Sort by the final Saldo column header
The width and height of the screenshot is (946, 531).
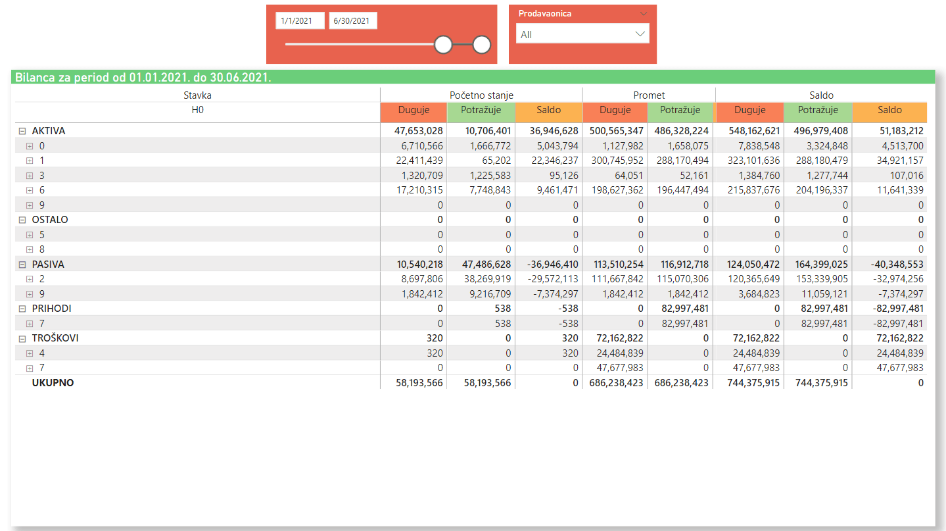[889, 111]
